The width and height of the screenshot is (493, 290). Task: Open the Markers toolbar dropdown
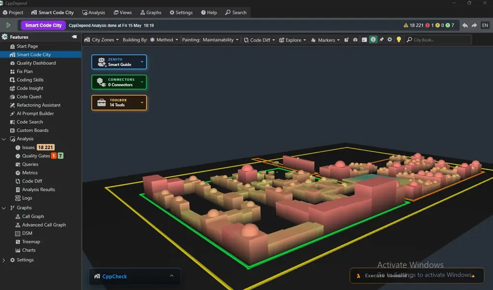pyautogui.click(x=325, y=40)
